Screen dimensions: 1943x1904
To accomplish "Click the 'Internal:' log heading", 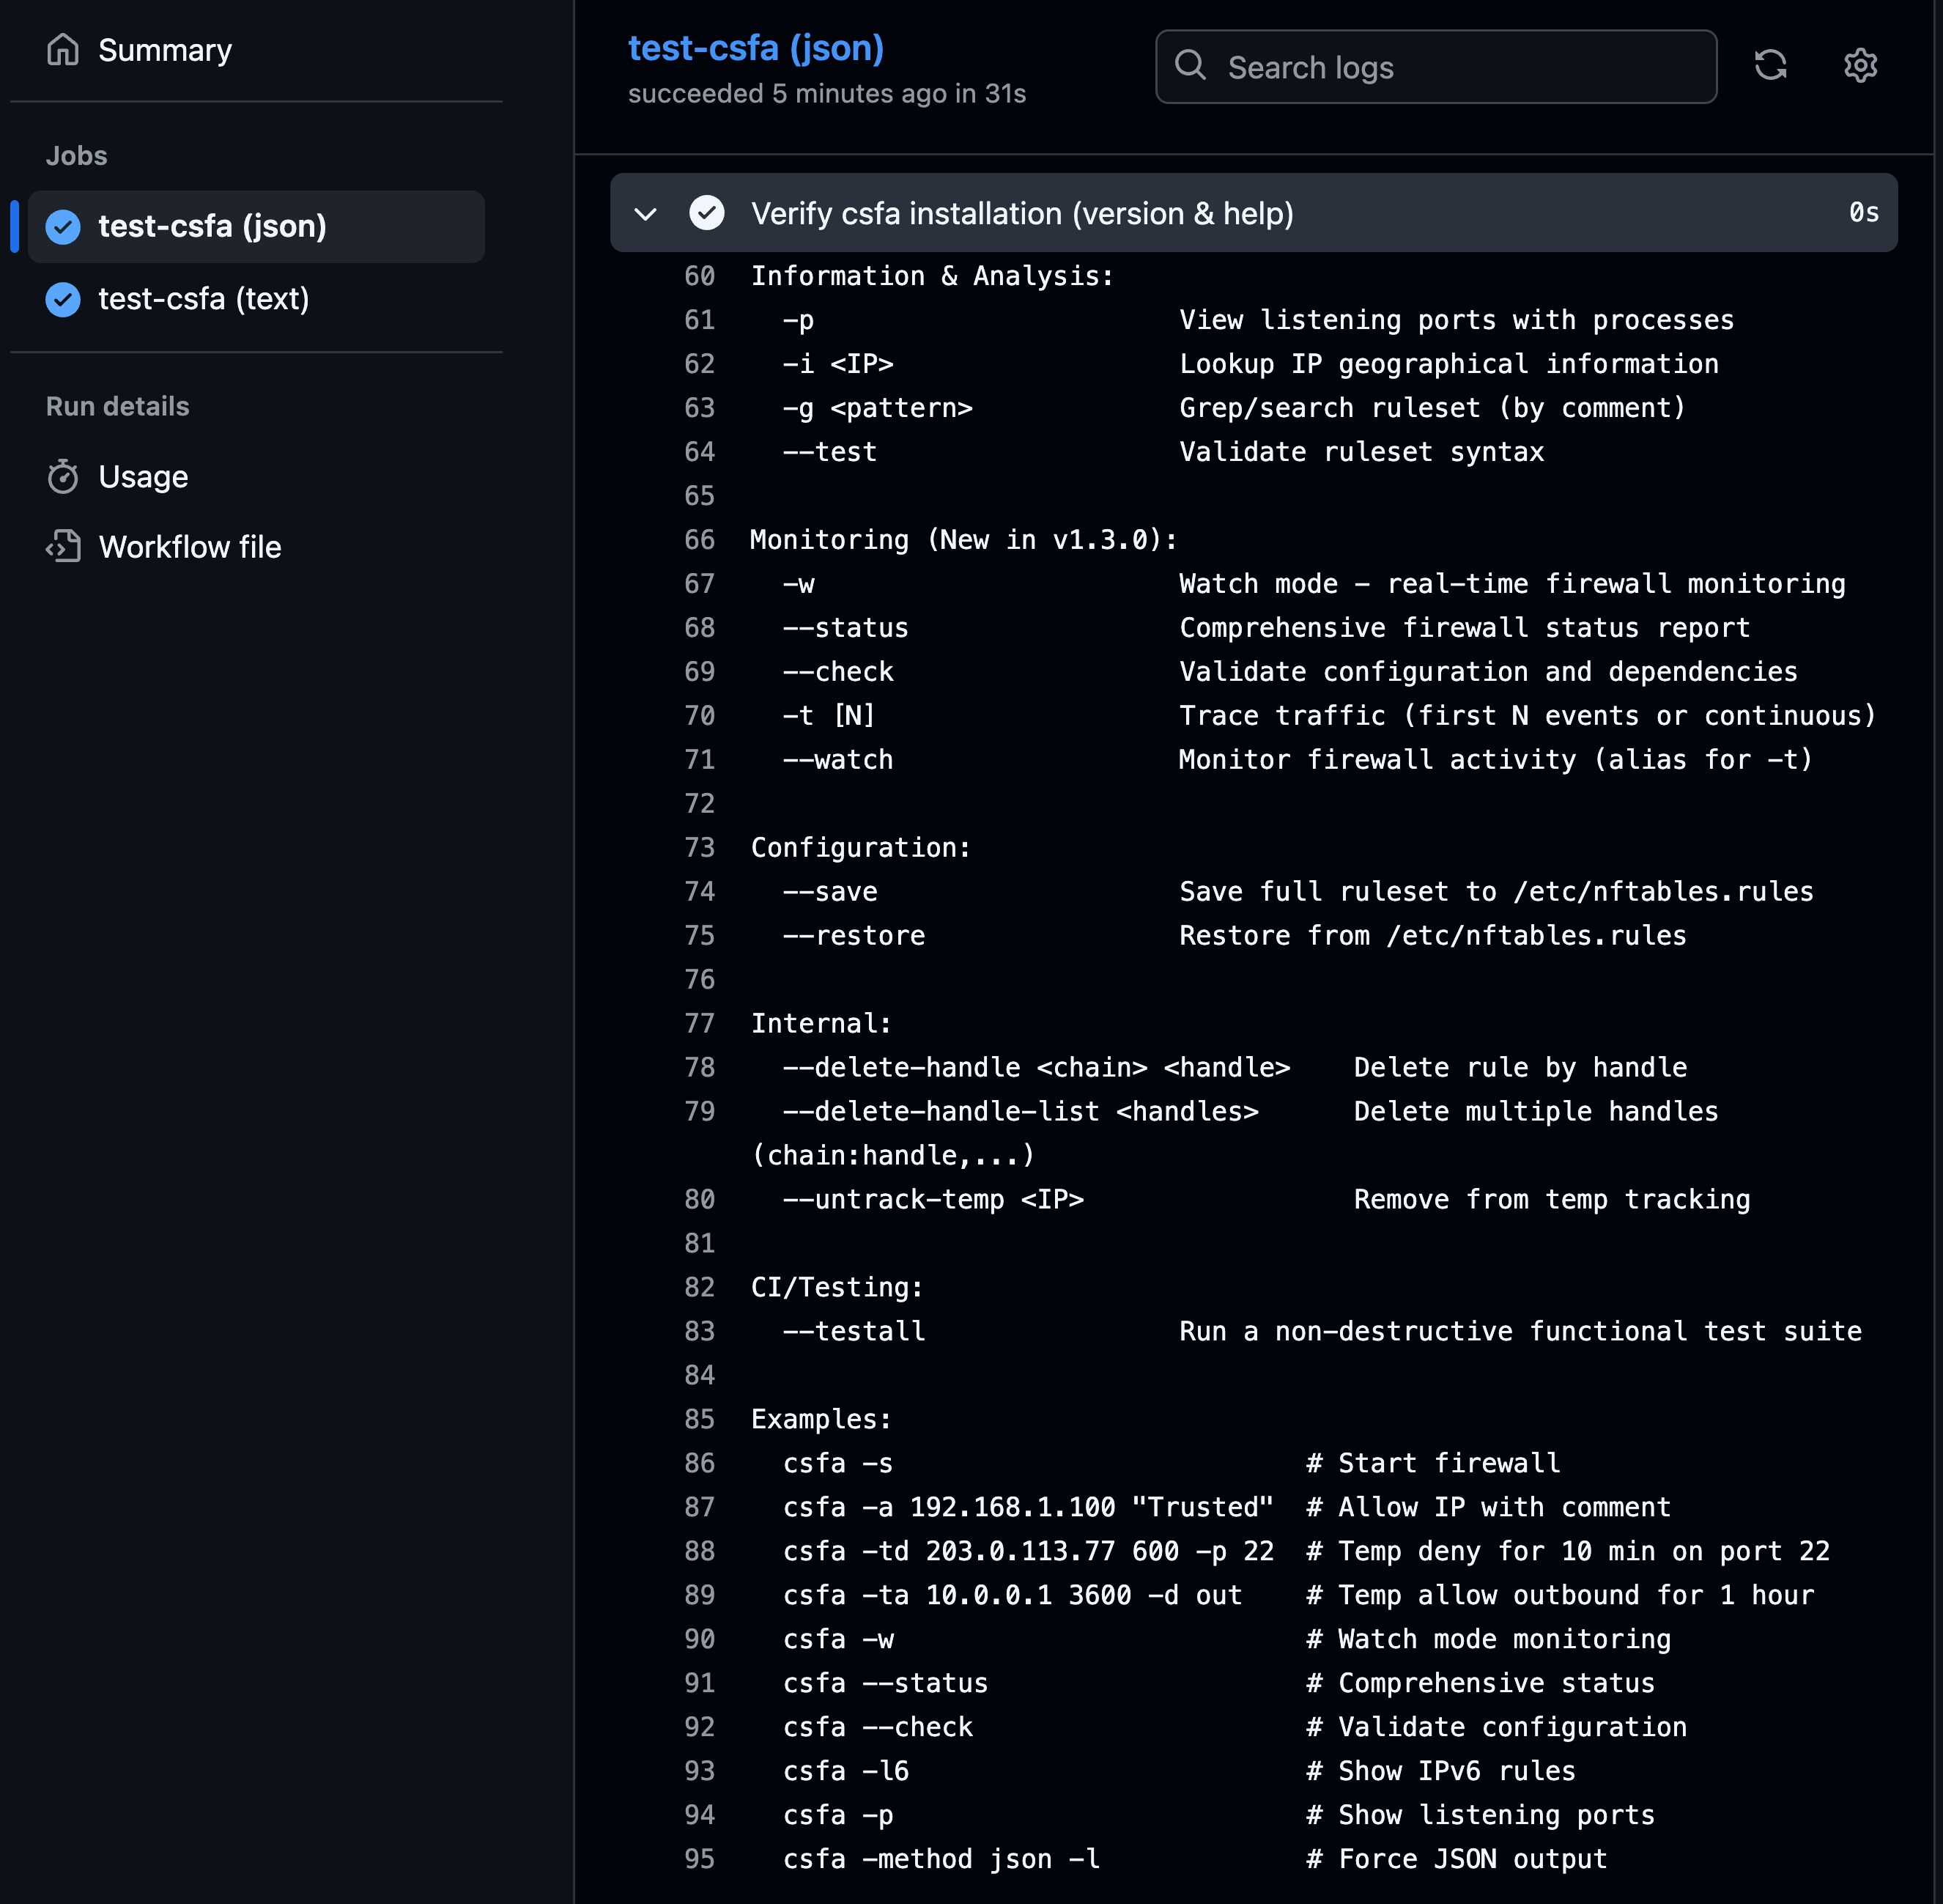I will coord(821,1024).
